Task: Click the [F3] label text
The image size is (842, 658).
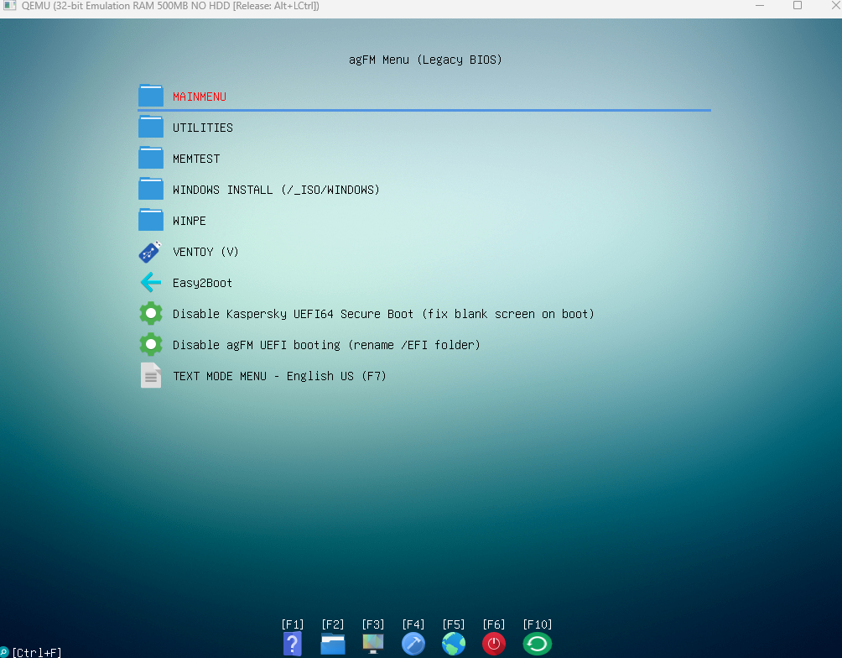Action: [x=373, y=624]
